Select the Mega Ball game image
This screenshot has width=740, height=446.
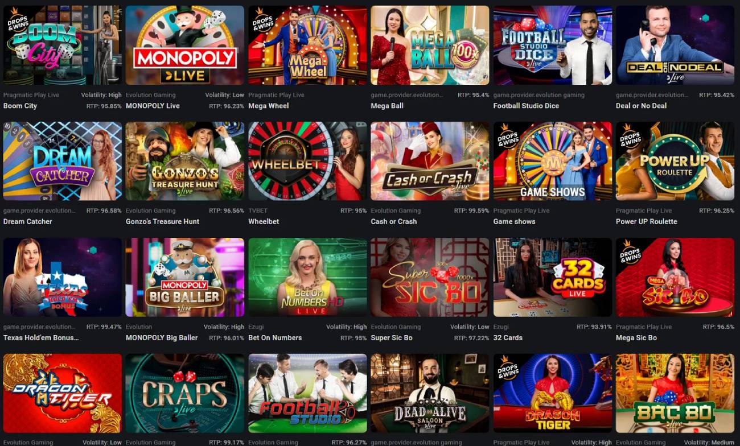(430, 45)
